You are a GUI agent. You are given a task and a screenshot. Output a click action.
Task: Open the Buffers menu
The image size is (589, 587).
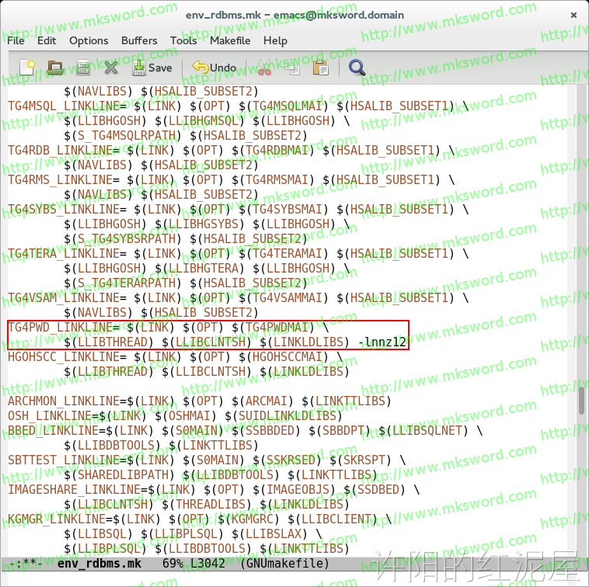tap(139, 40)
